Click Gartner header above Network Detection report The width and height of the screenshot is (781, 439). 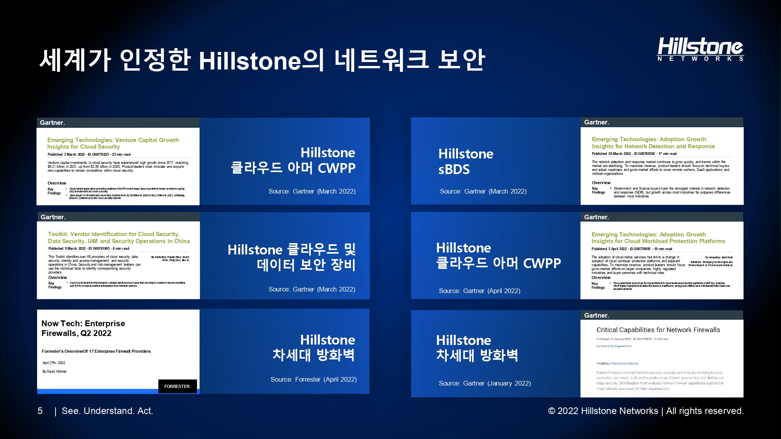pyautogui.click(x=662, y=122)
